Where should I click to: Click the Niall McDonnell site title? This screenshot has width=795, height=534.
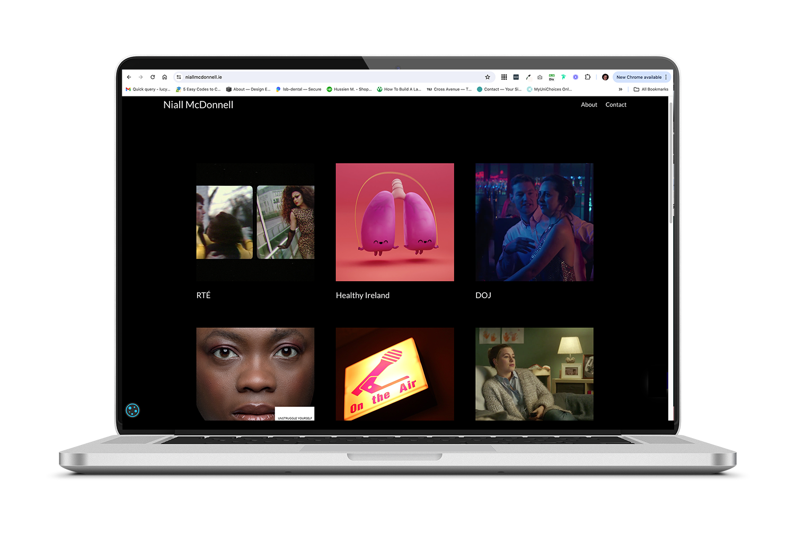coord(198,105)
